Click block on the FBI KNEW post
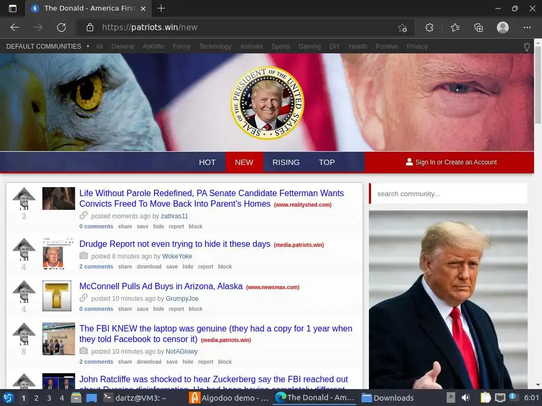Image resolution: width=542 pixels, height=406 pixels. 224,362
